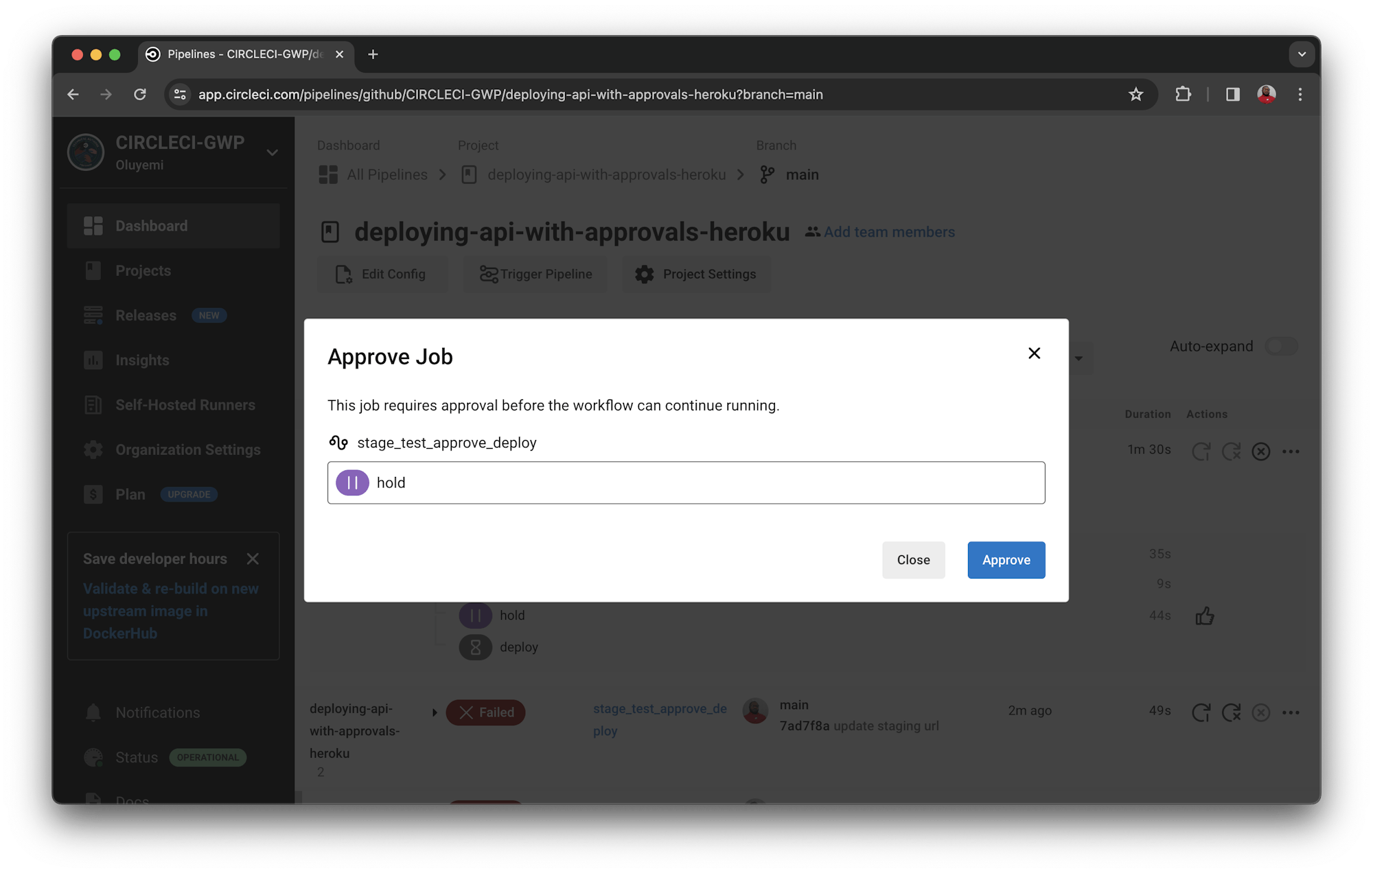
Task: Expand the CIRCLECI-GWP organization chevron
Action: pyautogui.click(x=273, y=152)
